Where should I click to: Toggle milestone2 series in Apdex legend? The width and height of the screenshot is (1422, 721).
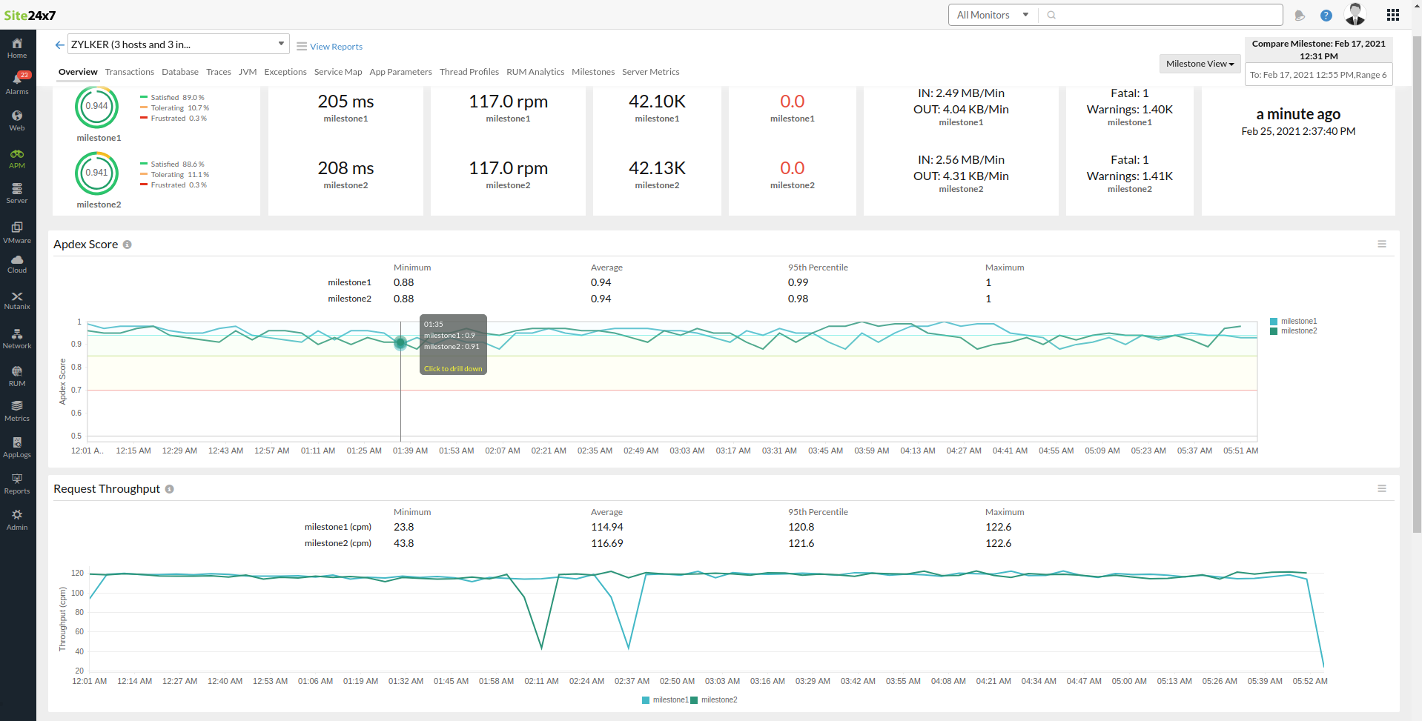pyautogui.click(x=1297, y=331)
